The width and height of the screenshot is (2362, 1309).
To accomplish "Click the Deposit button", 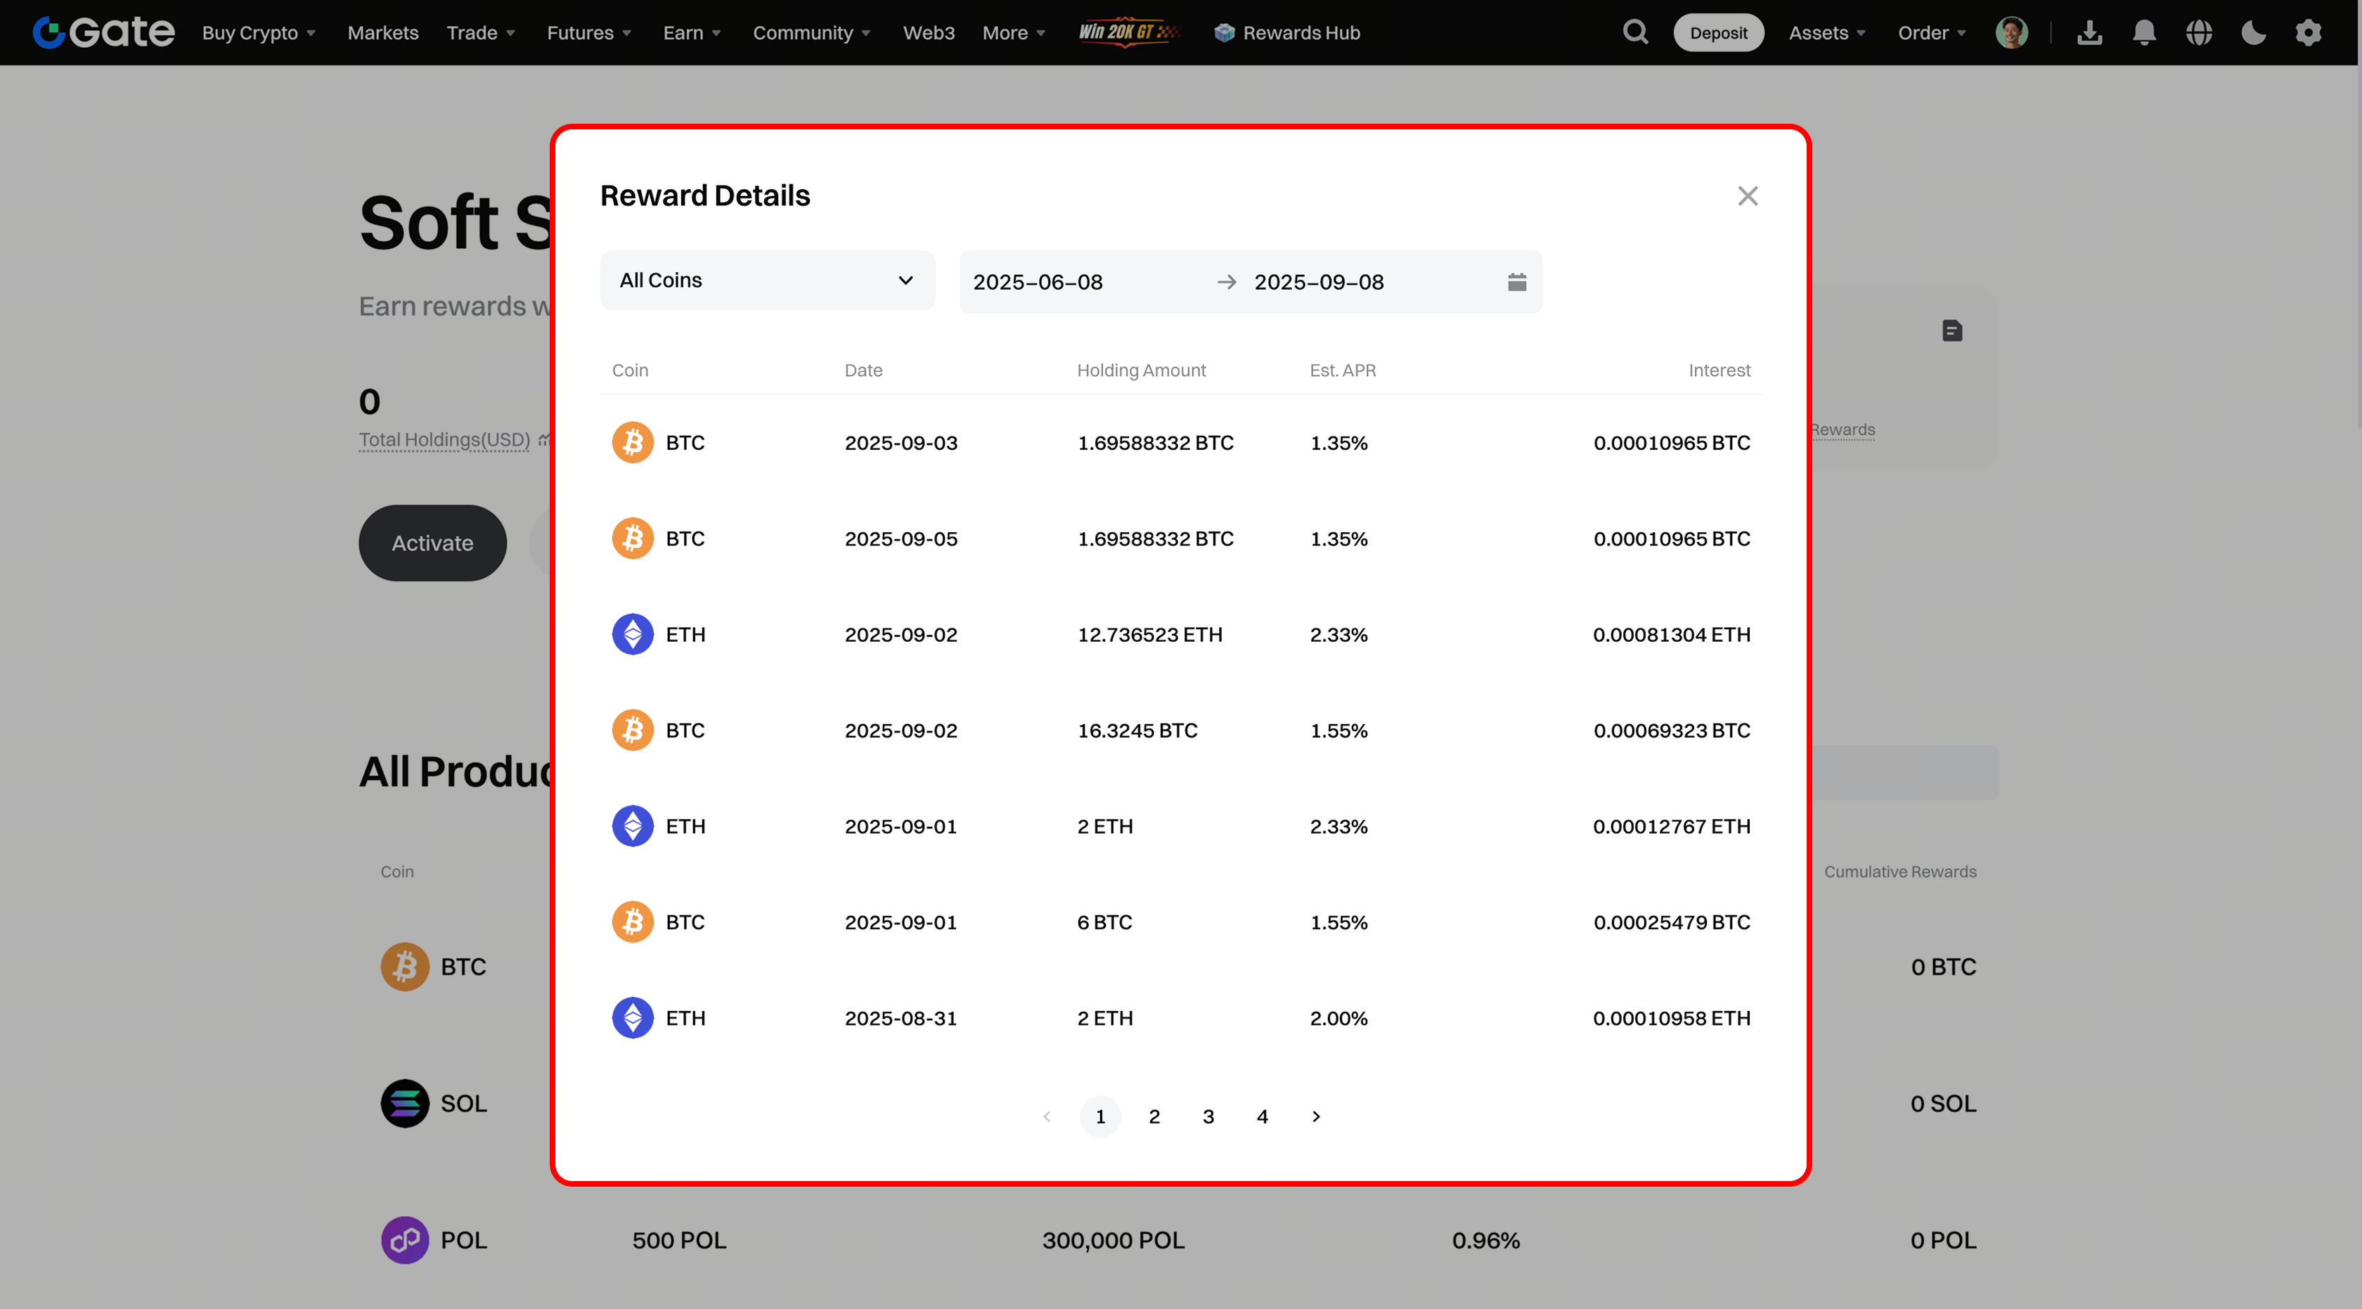I will point(1718,33).
